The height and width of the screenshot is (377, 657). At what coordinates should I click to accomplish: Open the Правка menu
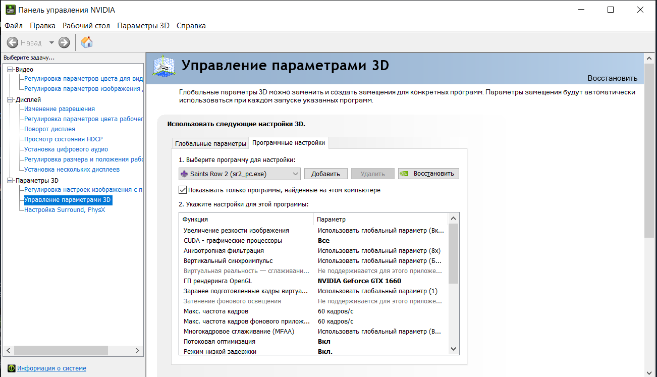point(42,26)
